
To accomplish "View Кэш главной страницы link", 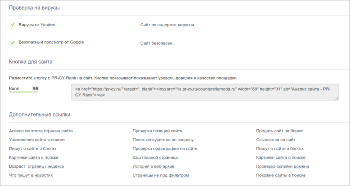I will (156, 158).
